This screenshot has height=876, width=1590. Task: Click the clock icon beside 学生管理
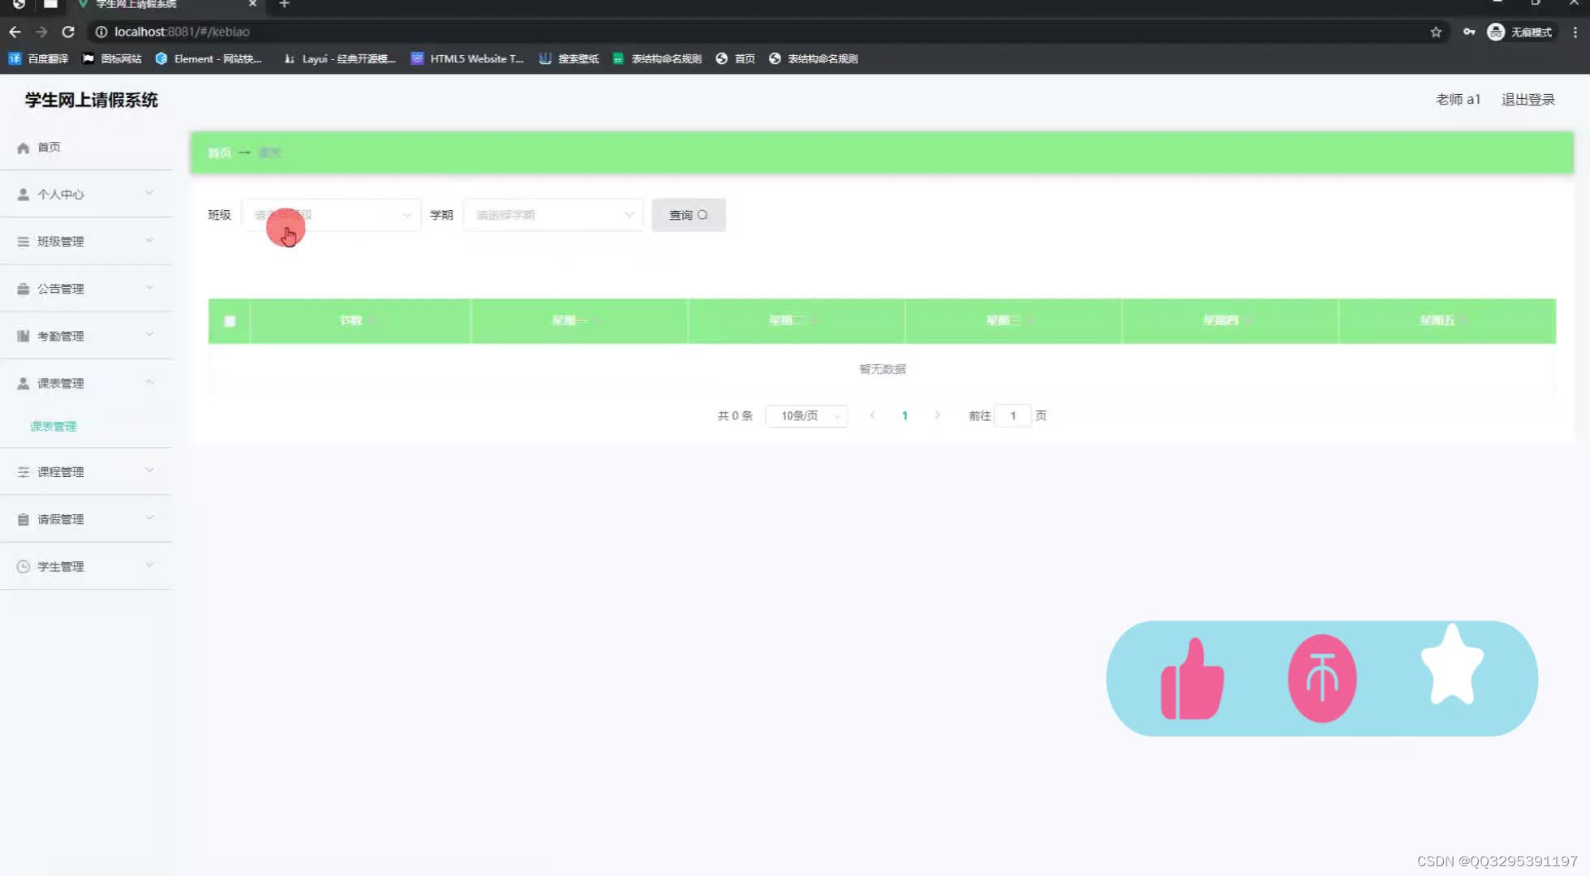pyautogui.click(x=23, y=566)
